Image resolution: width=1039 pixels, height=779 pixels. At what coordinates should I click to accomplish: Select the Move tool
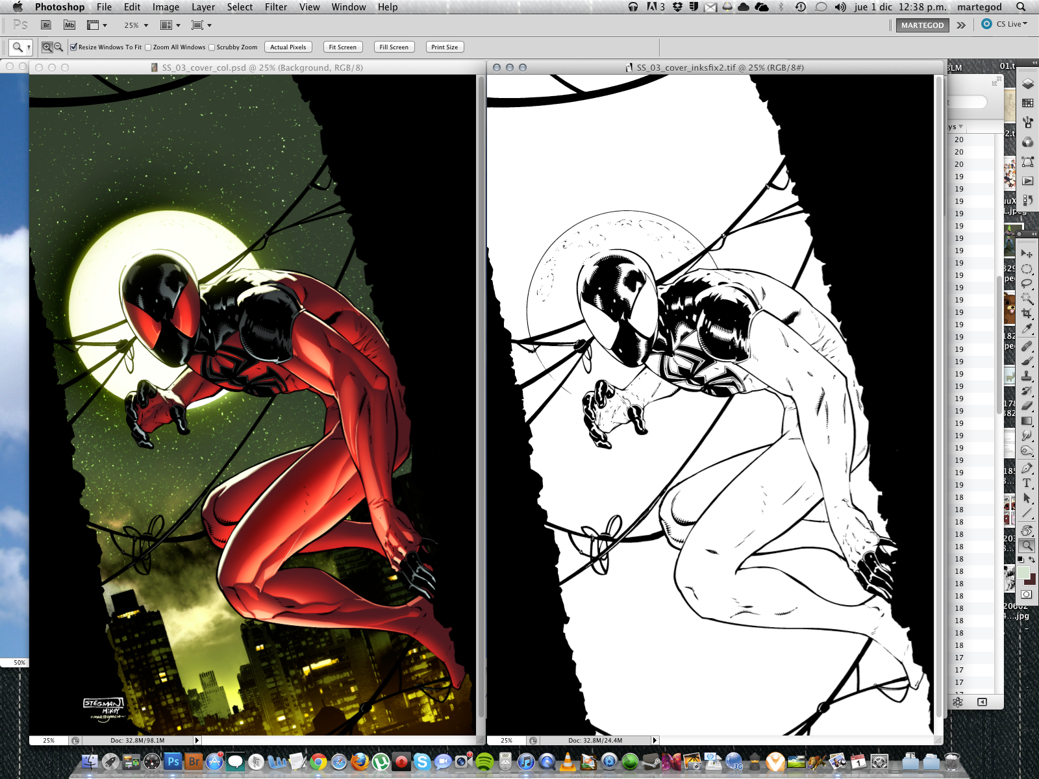pos(1027,253)
